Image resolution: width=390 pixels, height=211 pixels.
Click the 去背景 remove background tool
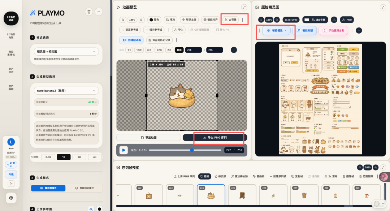click(230, 20)
